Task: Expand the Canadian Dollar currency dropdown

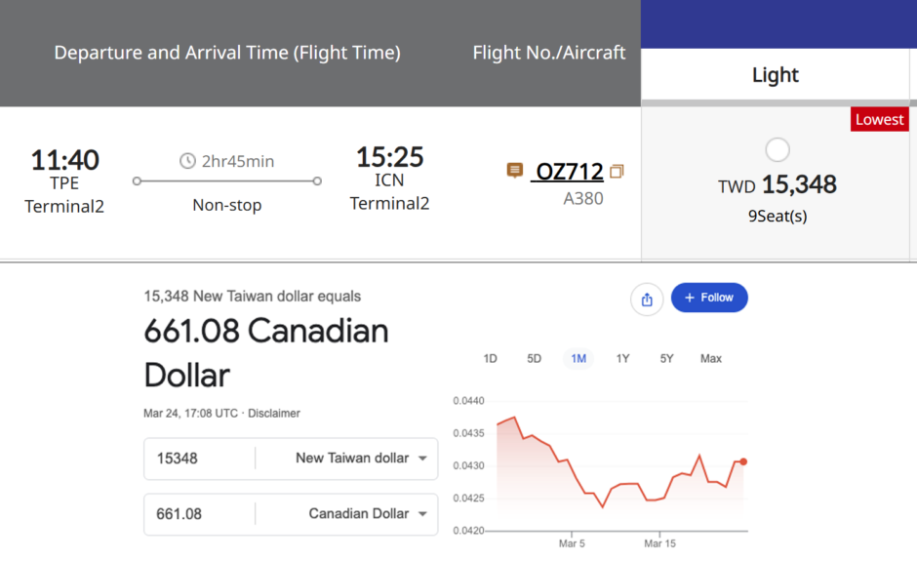Action: pos(368,514)
